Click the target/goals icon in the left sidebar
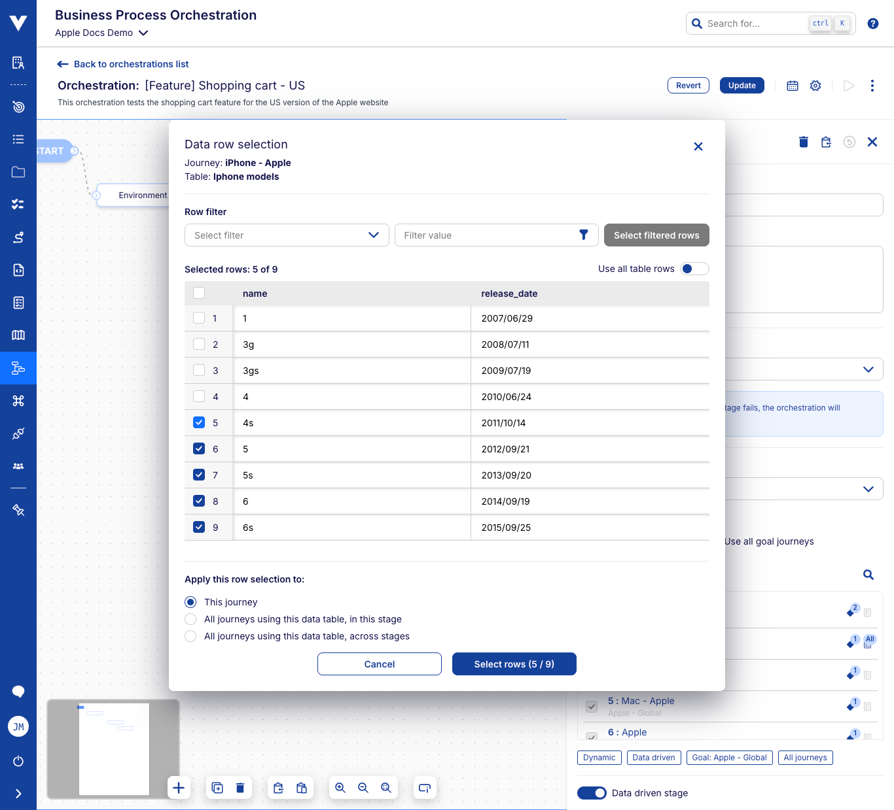Viewport: 894px width, 810px height. tap(18, 107)
